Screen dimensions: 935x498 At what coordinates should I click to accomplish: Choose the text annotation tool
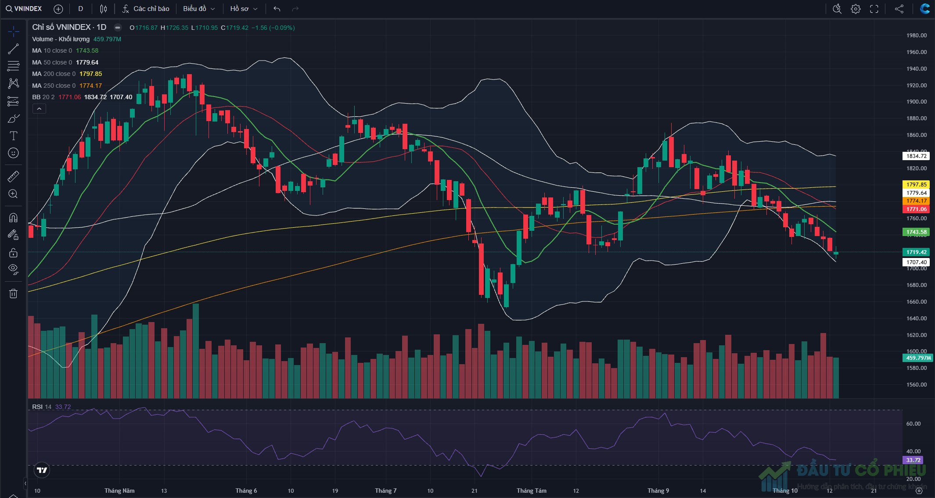13,136
